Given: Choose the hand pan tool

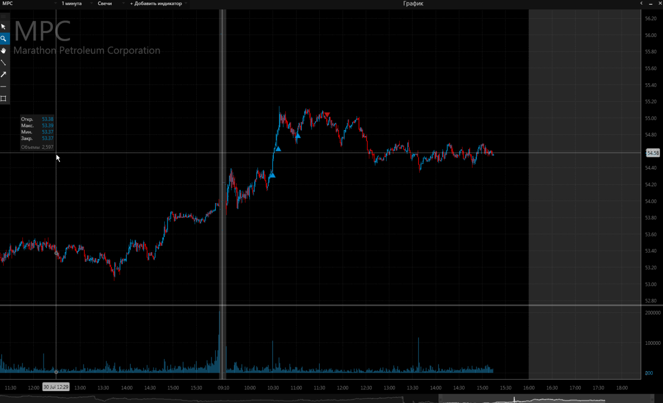Looking at the screenshot, I should pos(3,51).
